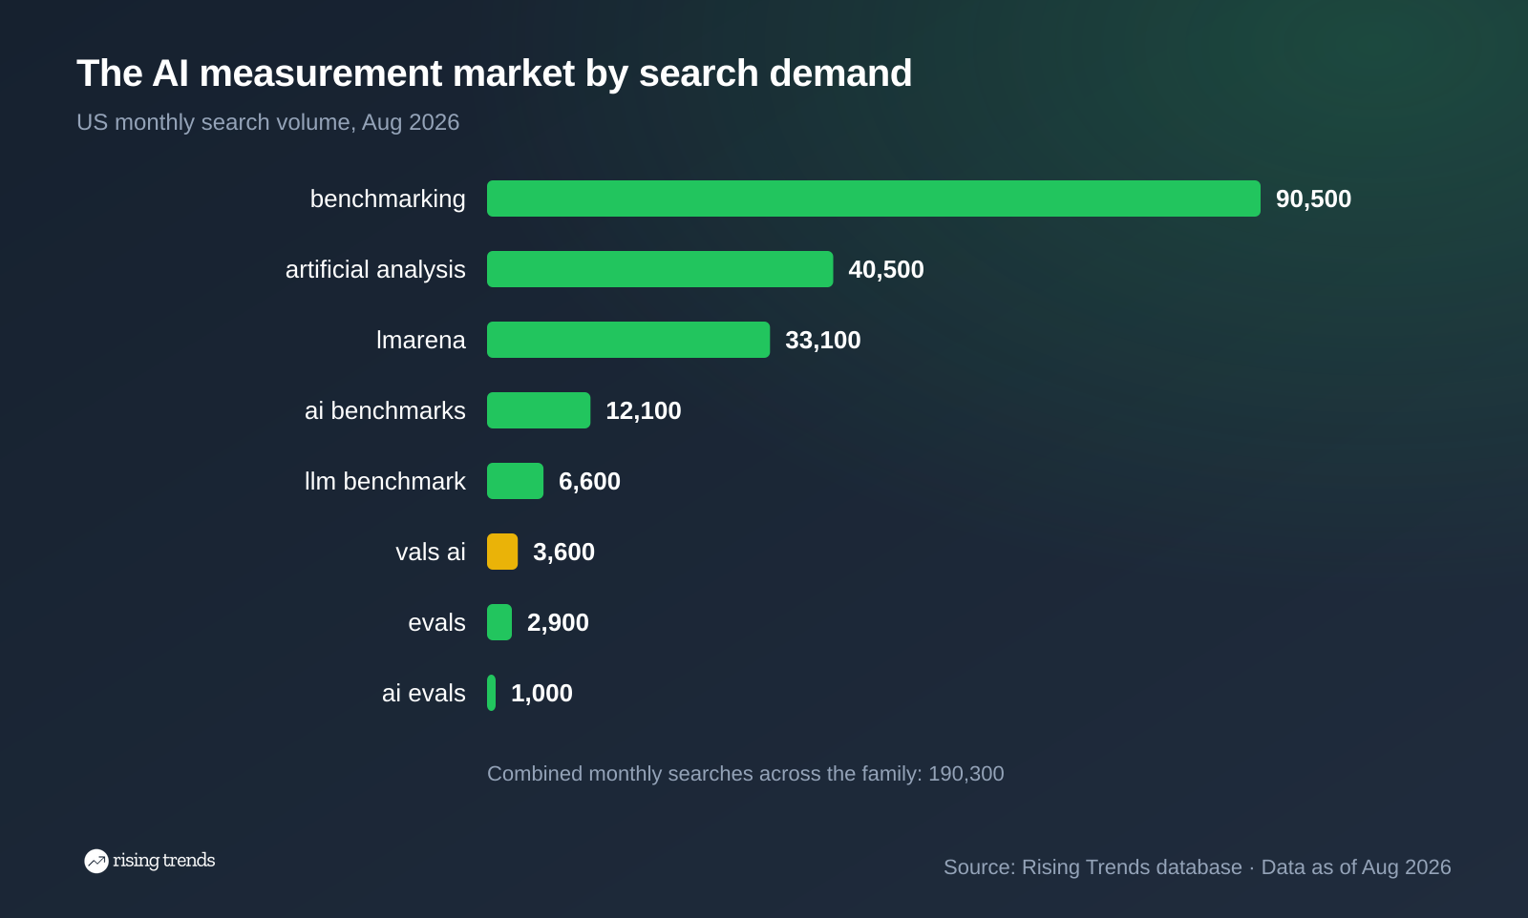The height and width of the screenshot is (918, 1528).
Task: Click the yellow vals ai bar
Action: coord(502,552)
